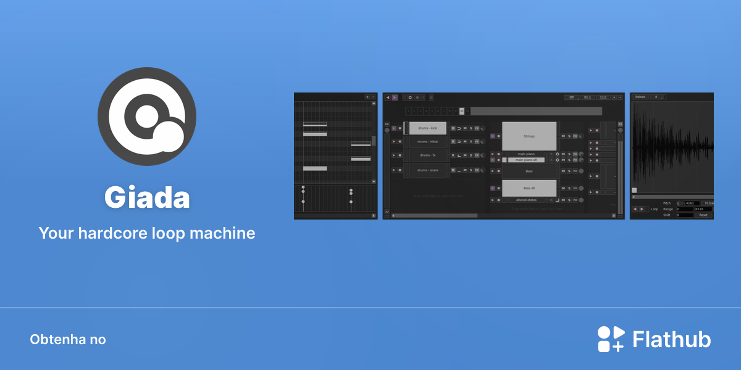Click right arrow of main horizontal scrollbar
741x370 pixels.
point(614,215)
